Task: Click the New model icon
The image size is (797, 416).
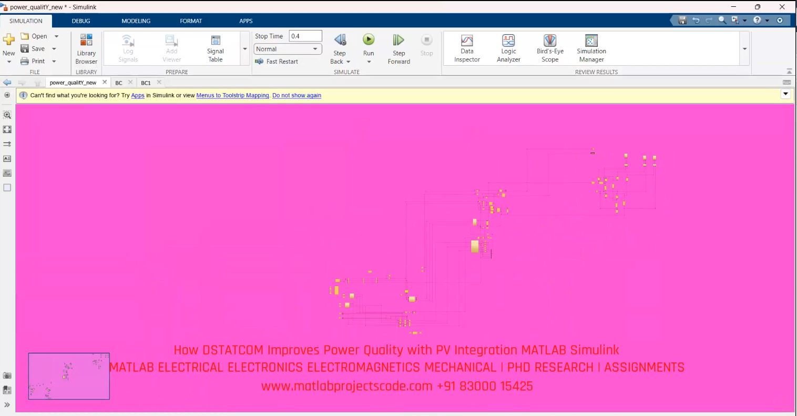Action: (9, 40)
